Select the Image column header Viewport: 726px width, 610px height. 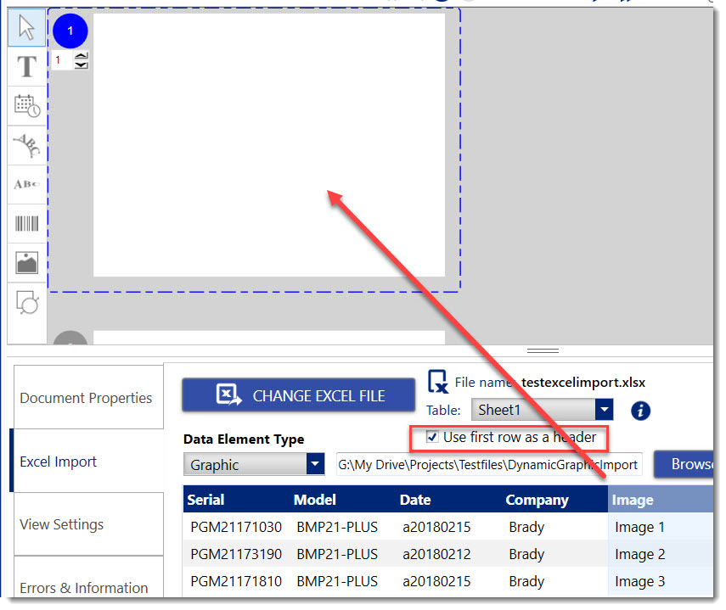(659, 500)
